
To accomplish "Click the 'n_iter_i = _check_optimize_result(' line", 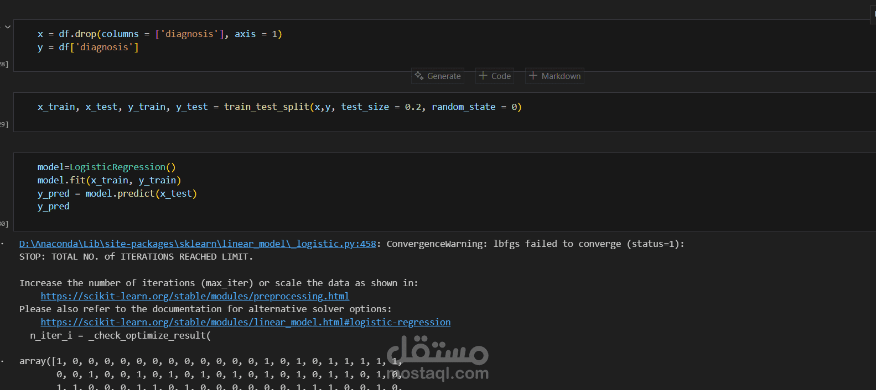I will pyautogui.click(x=121, y=335).
